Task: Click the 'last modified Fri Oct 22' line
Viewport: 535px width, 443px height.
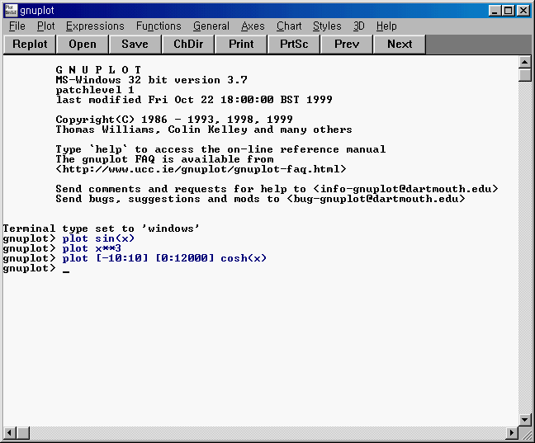Action: point(194,100)
